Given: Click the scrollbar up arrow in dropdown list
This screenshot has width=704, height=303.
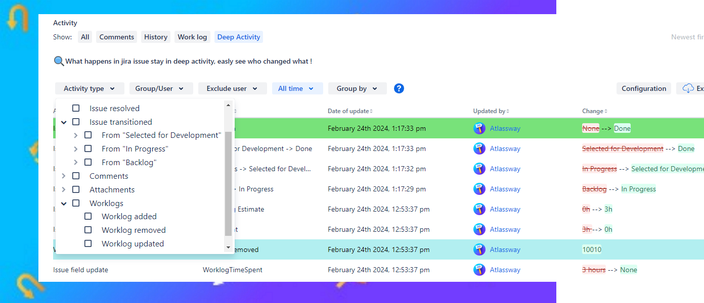Looking at the screenshot, I should (x=228, y=105).
